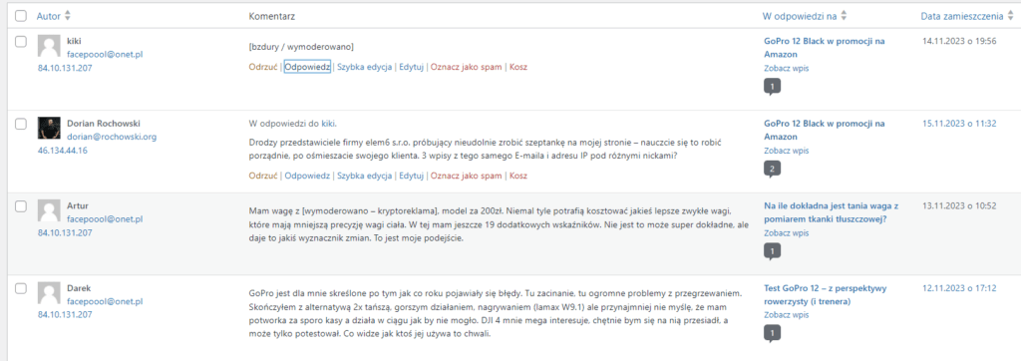
Task: Open comment count bubble in Artur's row
Action: tap(772, 251)
